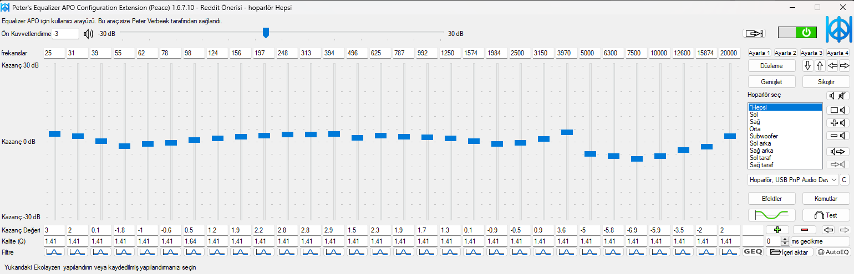Select Sağ taraf in the speaker list
854x274 pixels.
785,165
